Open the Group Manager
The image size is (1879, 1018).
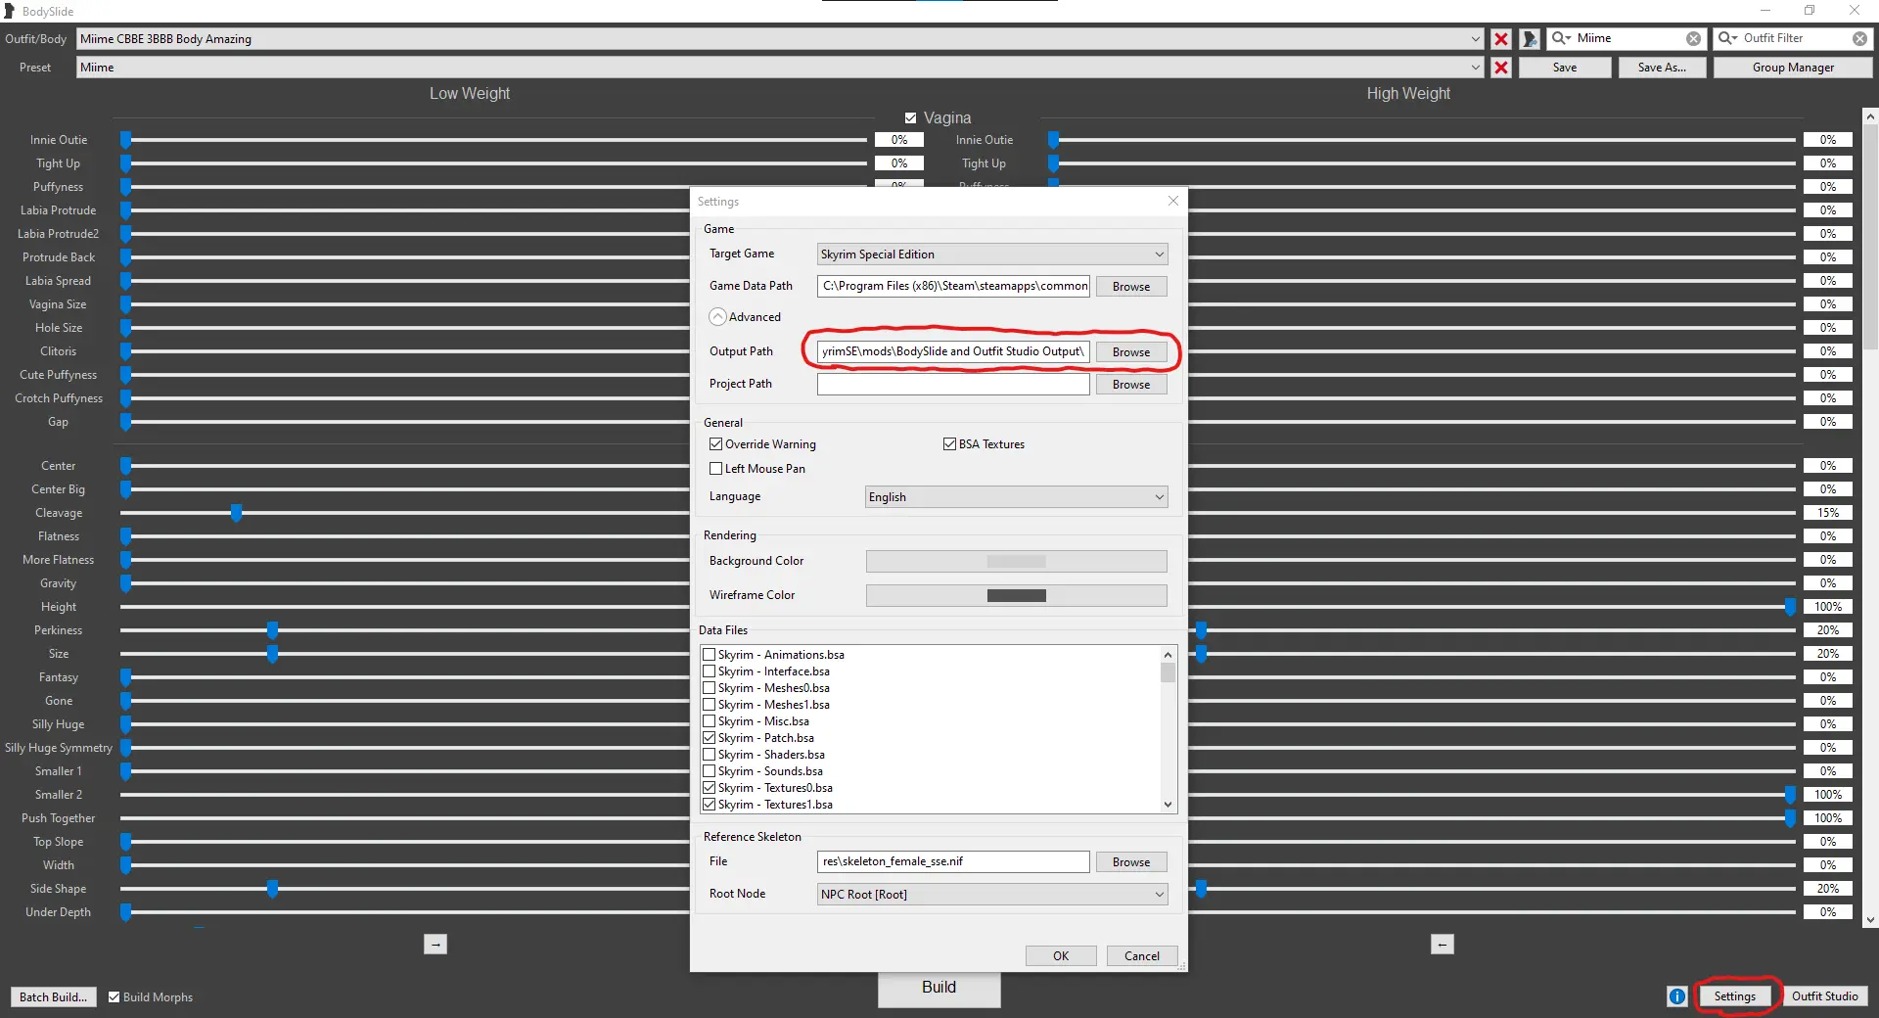click(1793, 68)
